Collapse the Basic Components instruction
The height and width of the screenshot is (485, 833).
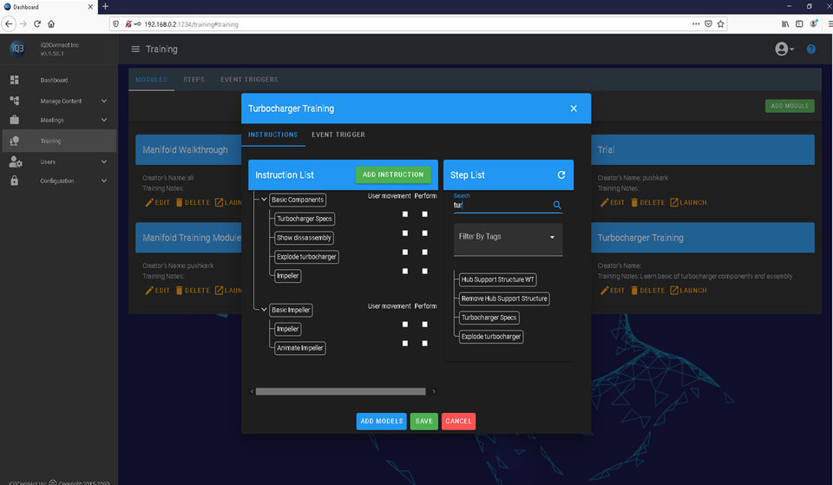pyautogui.click(x=264, y=200)
